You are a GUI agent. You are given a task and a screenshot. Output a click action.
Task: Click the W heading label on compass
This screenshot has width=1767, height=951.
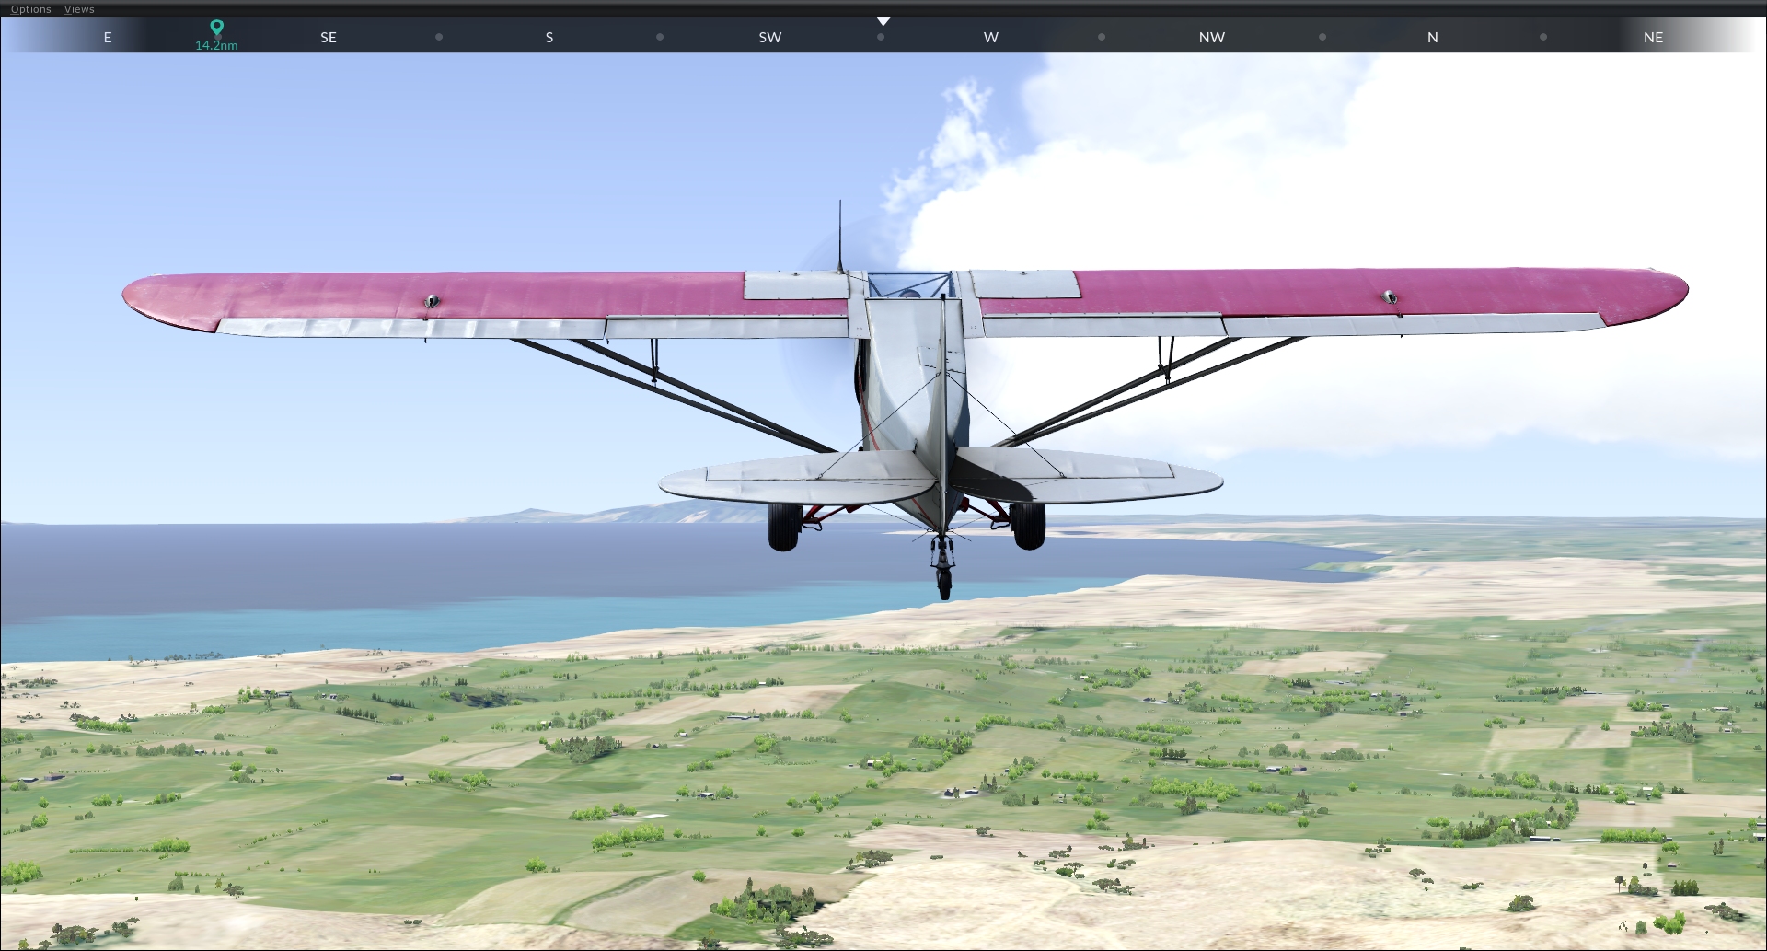tap(991, 38)
